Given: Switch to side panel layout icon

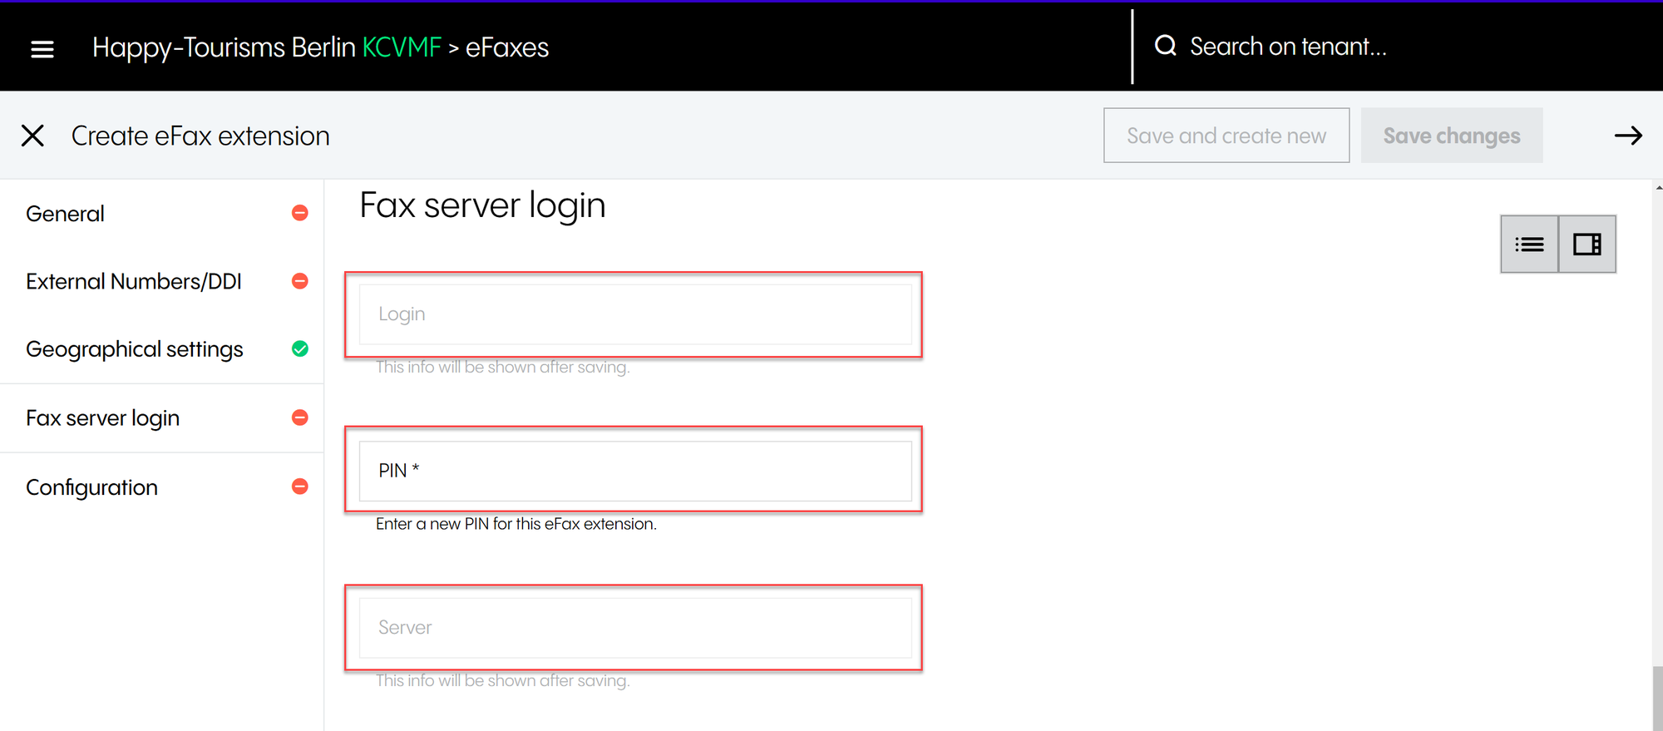Looking at the screenshot, I should [1587, 244].
